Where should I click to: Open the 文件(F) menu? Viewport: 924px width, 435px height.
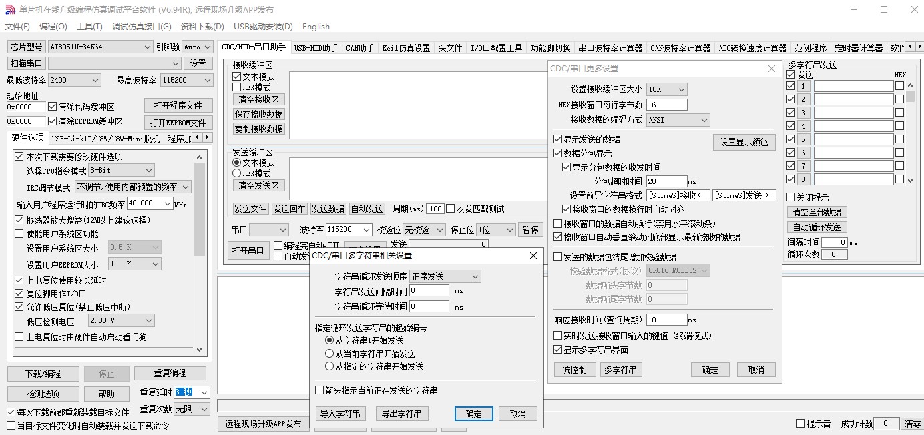pos(17,27)
